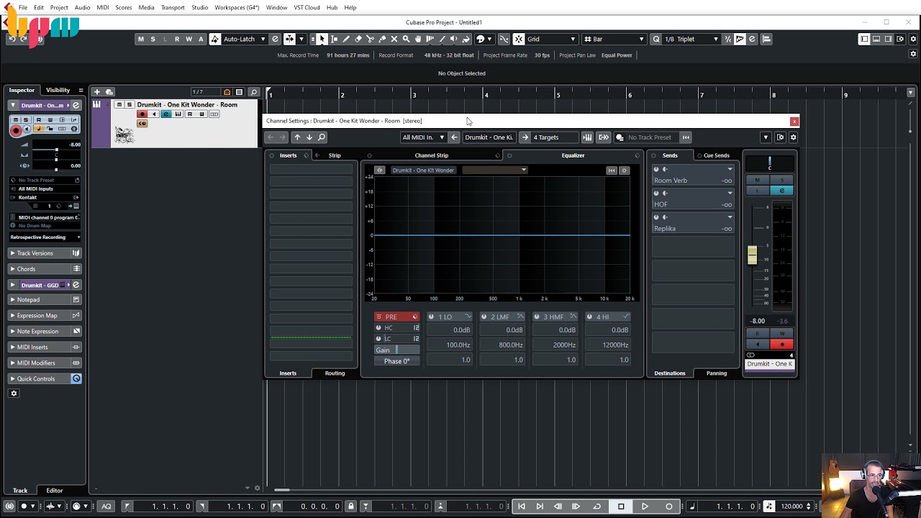921x518 pixels.
Task: Select the Erase tool
Action: (x=358, y=39)
